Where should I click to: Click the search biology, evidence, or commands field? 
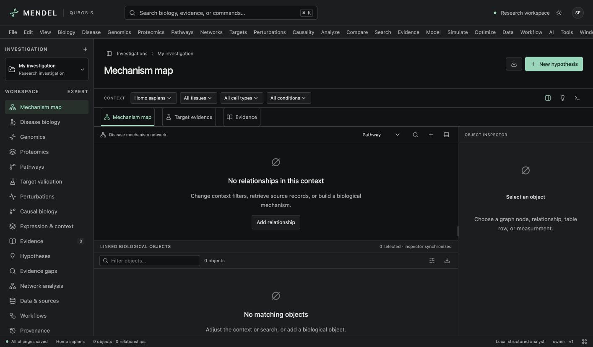click(221, 13)
